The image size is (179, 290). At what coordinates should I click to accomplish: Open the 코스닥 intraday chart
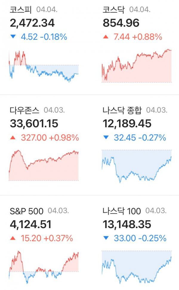pos(137,66)
